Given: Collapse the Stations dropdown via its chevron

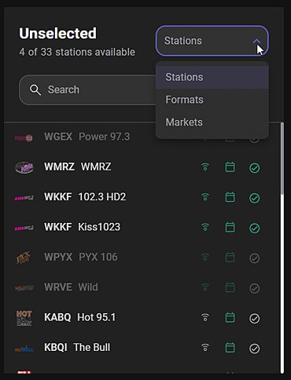Looking at the screenshot, I should click(x=256, y=41).
